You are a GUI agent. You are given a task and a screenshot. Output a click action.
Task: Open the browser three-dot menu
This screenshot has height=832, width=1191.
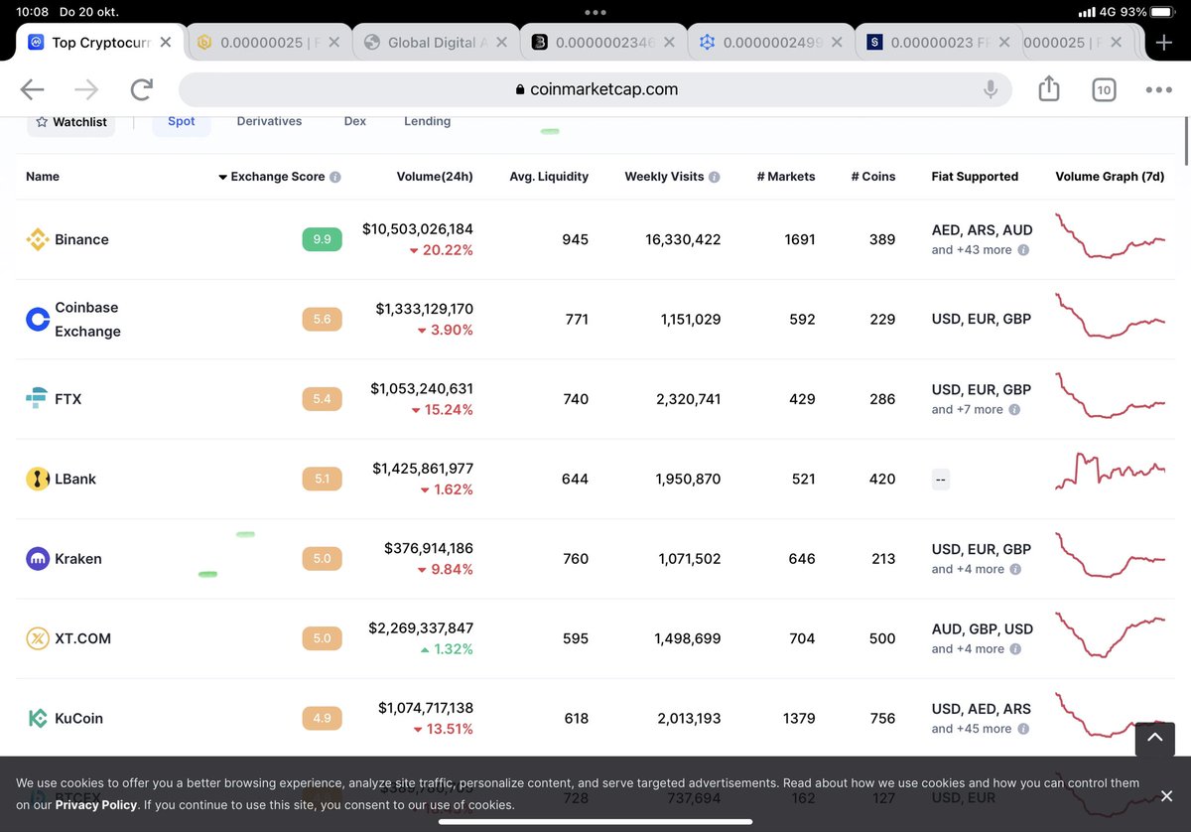click(x=1158, y=89)
